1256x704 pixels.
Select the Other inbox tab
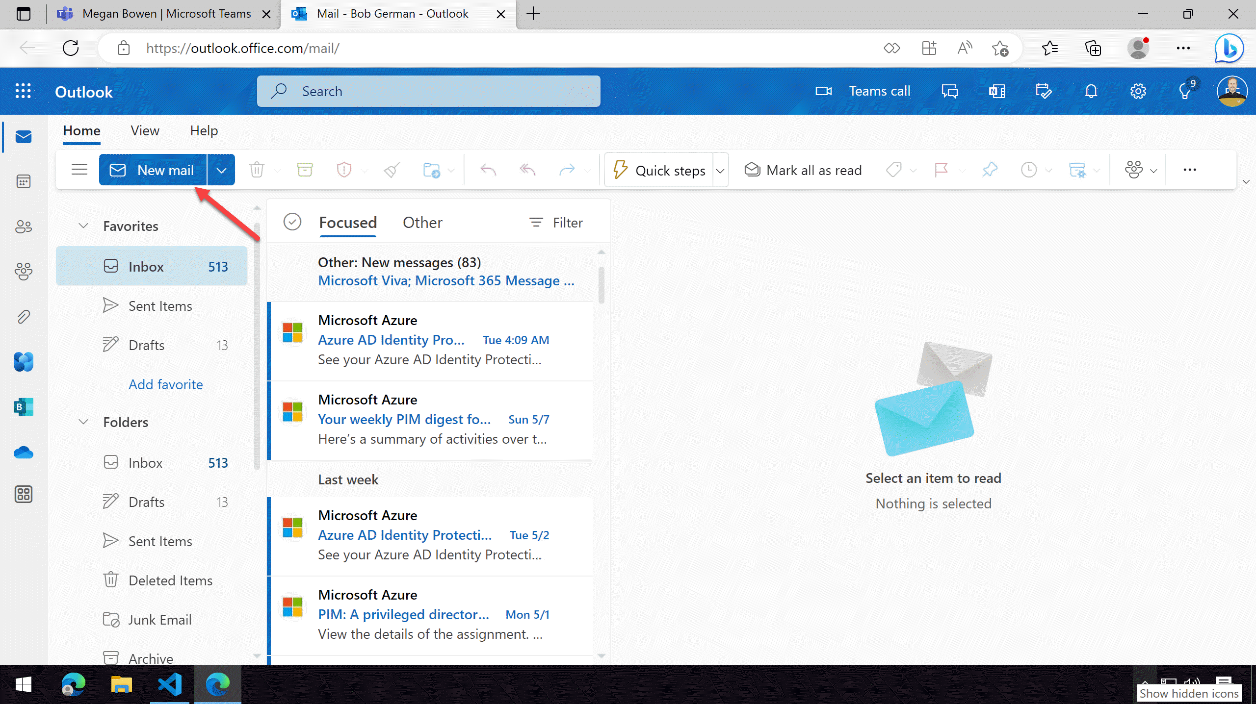tap(422, 223)
